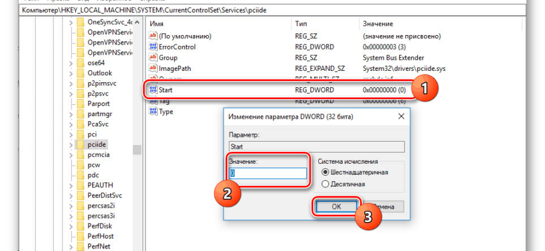The height and width of the screenshot is (251, 545).
Task: Click the REG_EXPAND_SZ type cell
Action: pyautogui.click(x=319, y=68)
